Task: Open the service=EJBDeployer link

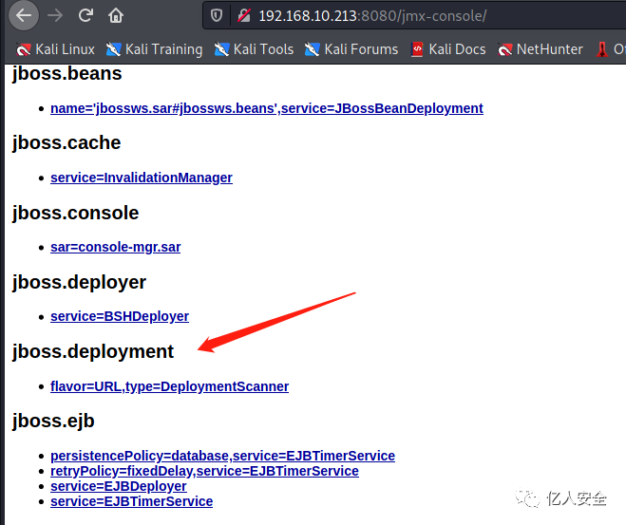Action: (x=118, y=486)
